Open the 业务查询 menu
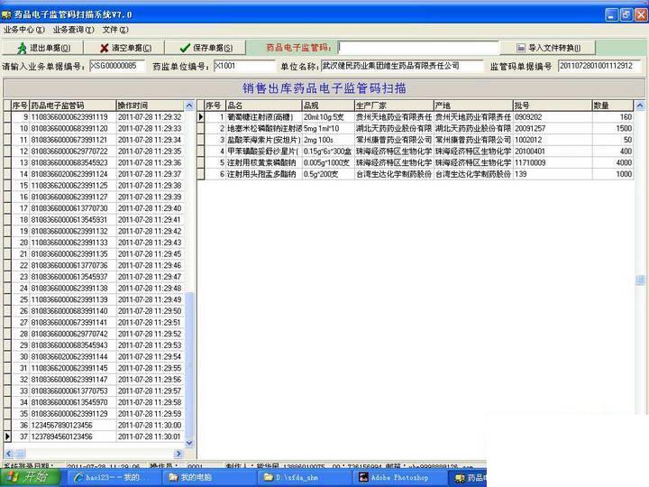 point(73,30)
